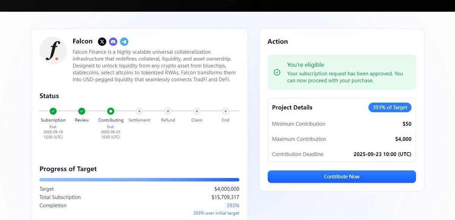455x220 pixels.
Task: Select the Claim step marker
Action: 197,111
